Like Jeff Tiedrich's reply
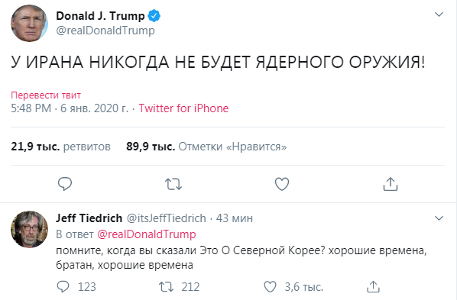Screen dimensions: 457x300 pos(270,287)
